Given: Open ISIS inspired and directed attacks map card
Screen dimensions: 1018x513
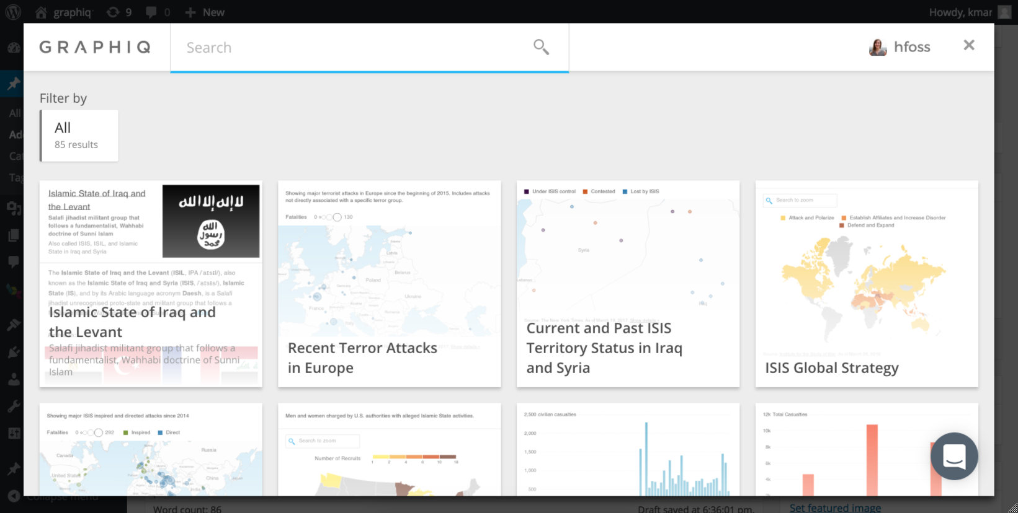Looking at the screenshot, I should [x=151, y=450].
